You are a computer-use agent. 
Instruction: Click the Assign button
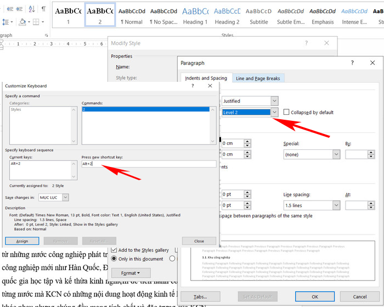(21, 241)
